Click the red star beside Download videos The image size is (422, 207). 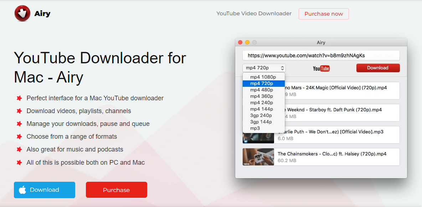(19, 111)
